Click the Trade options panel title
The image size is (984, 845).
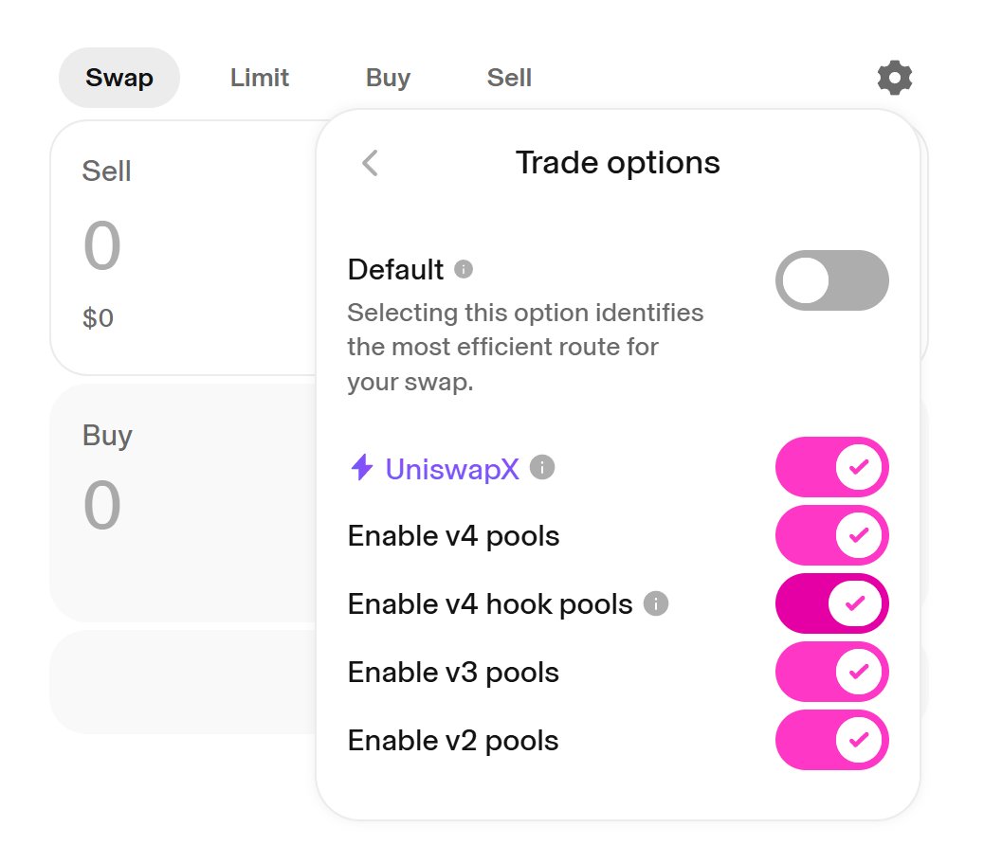pyautogui.click(x=617, y=163)
